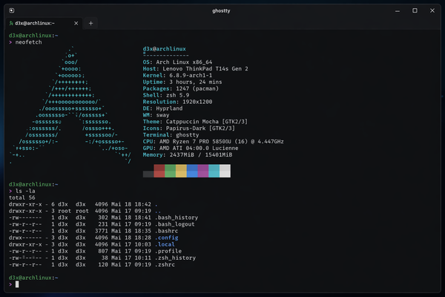The width and height of the screenshot is (445, 297).
Task: Click the Catppuccin Mocha theme line
Action: [x=195, y=122]
